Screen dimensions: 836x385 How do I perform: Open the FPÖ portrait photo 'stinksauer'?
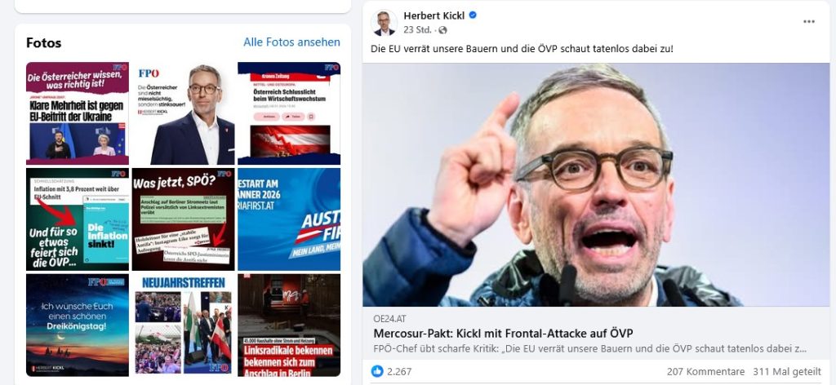(183, 113)
